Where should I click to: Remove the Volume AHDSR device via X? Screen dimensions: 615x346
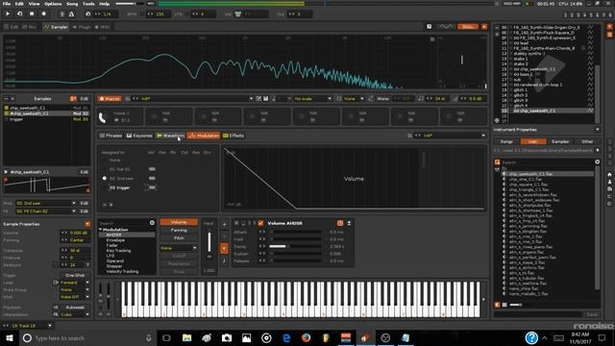[236, 223]
